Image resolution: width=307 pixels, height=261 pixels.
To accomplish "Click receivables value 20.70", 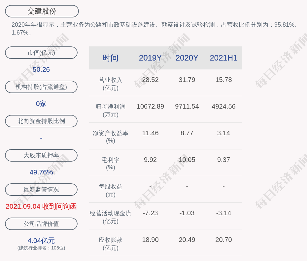I will tap(223, 240).
